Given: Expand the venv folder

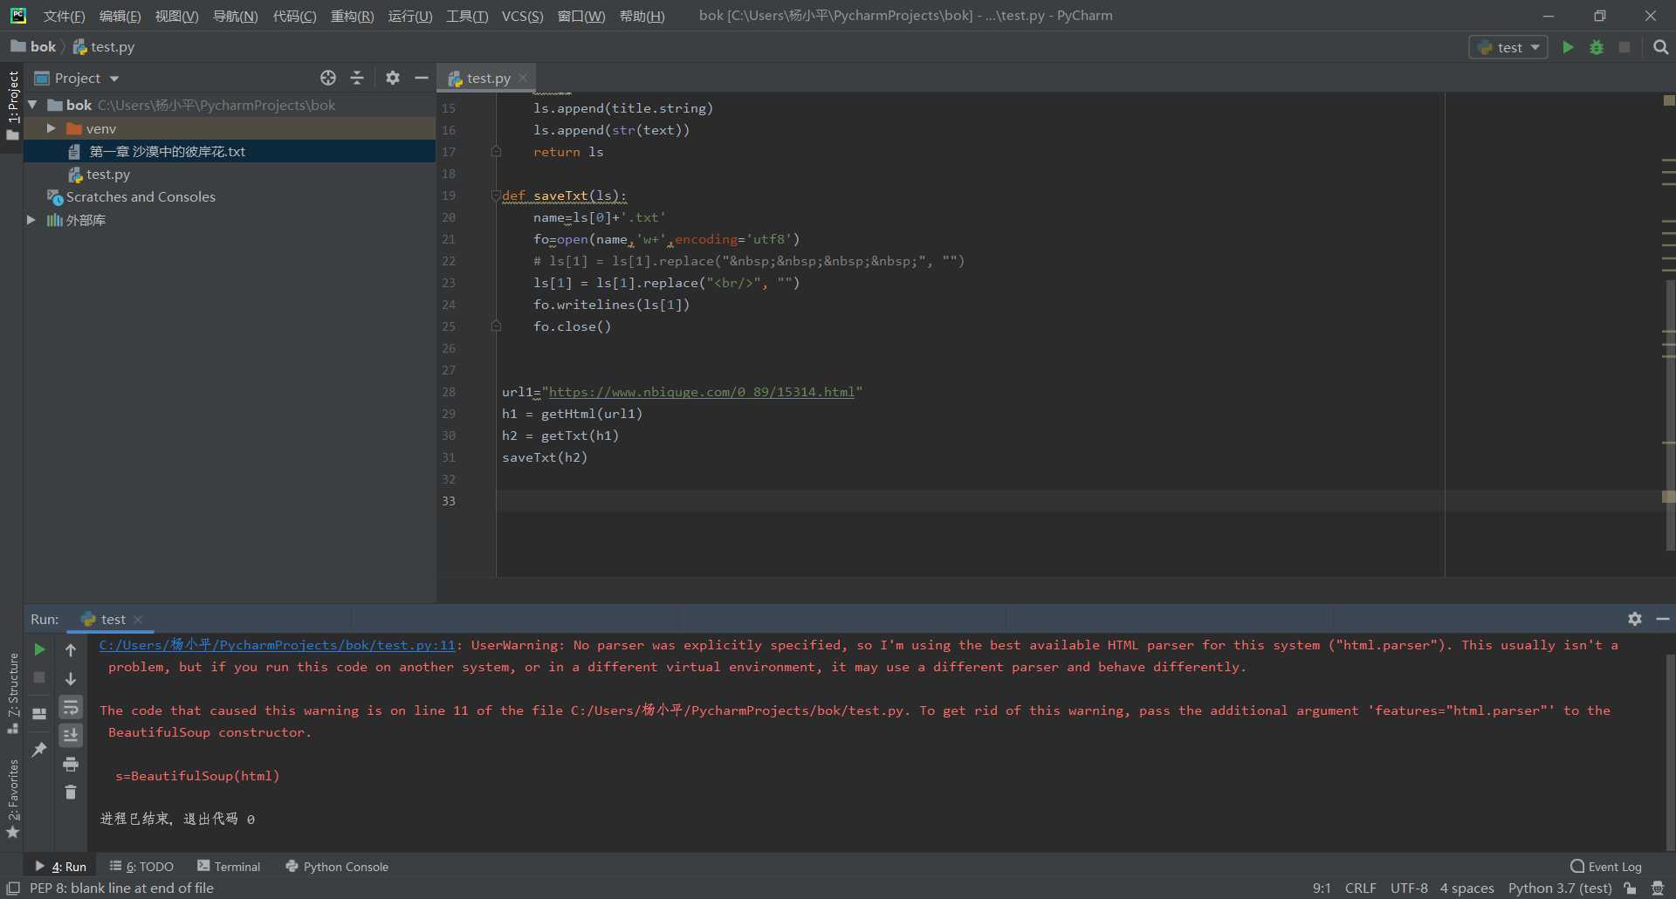Looking at the screenshot, I should coord(51,128).
